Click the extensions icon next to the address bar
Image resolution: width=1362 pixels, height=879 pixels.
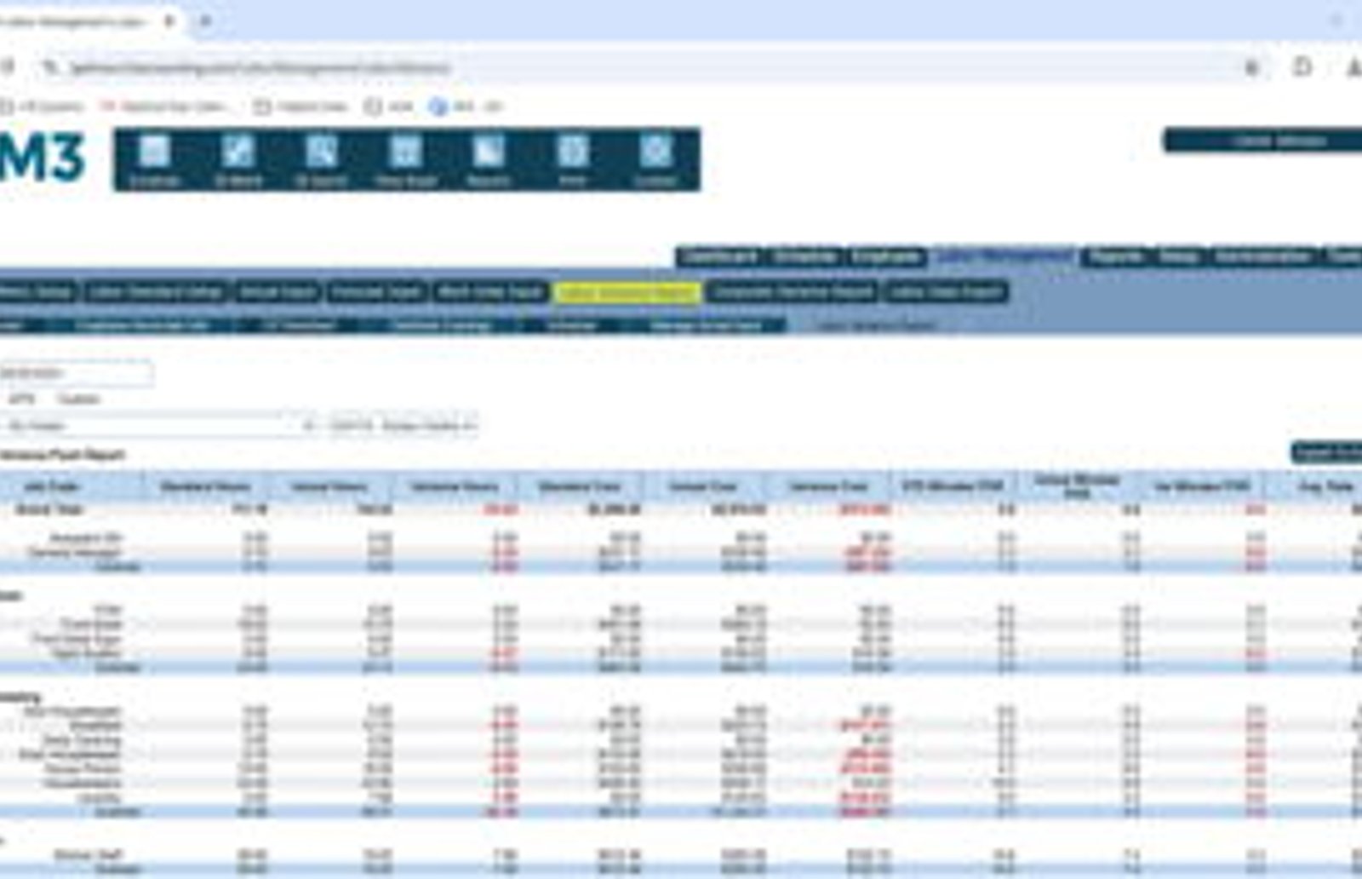pos(1302,66)
